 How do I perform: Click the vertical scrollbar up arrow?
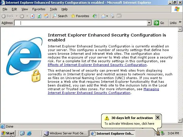(x=180, y=29)
